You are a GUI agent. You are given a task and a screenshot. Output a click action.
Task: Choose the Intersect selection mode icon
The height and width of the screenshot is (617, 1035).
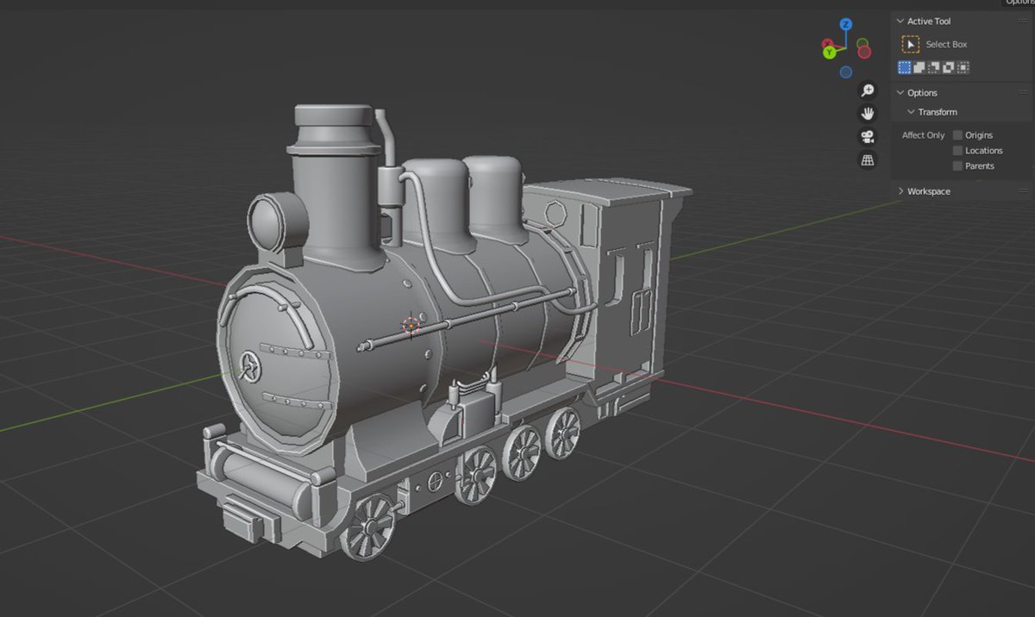click(x=963, y=67)
